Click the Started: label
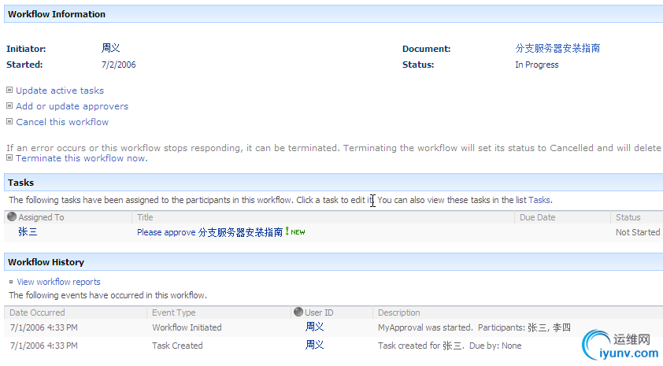The height and width of the screenshot is (366, 663). [24, 65]
